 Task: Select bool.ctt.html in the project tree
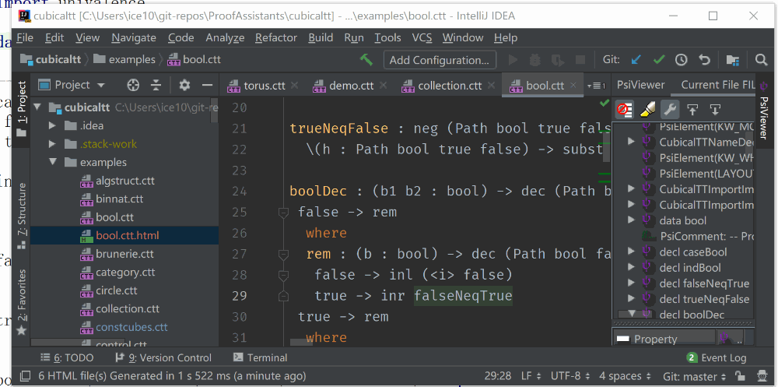tap(124, 235)
